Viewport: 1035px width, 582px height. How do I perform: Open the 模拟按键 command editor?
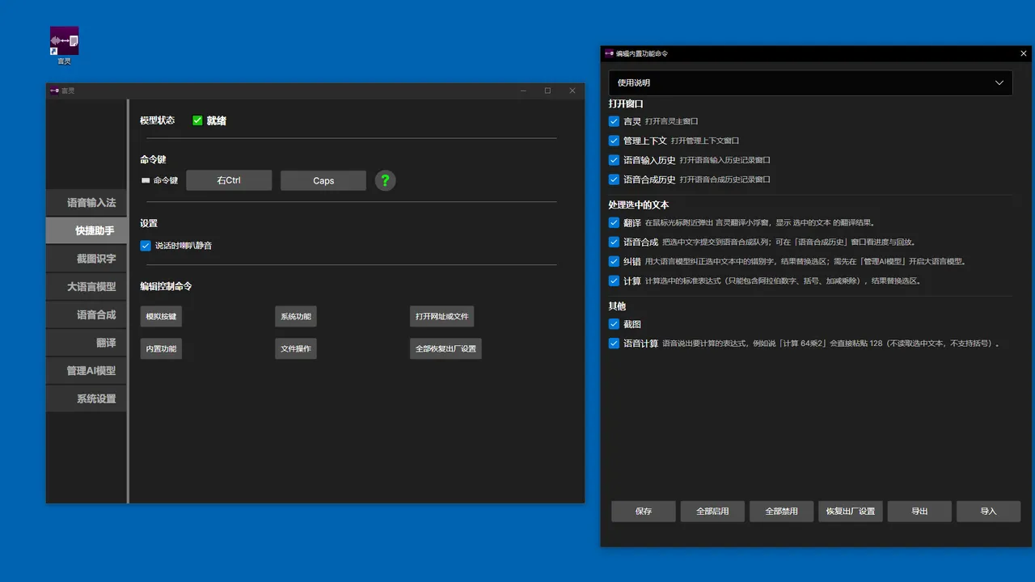pyautogui.click(x=161, y=316)
